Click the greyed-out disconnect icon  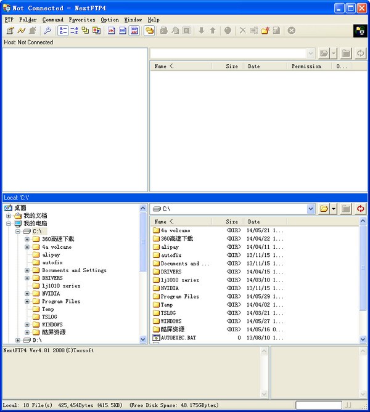tap(33, 30)
